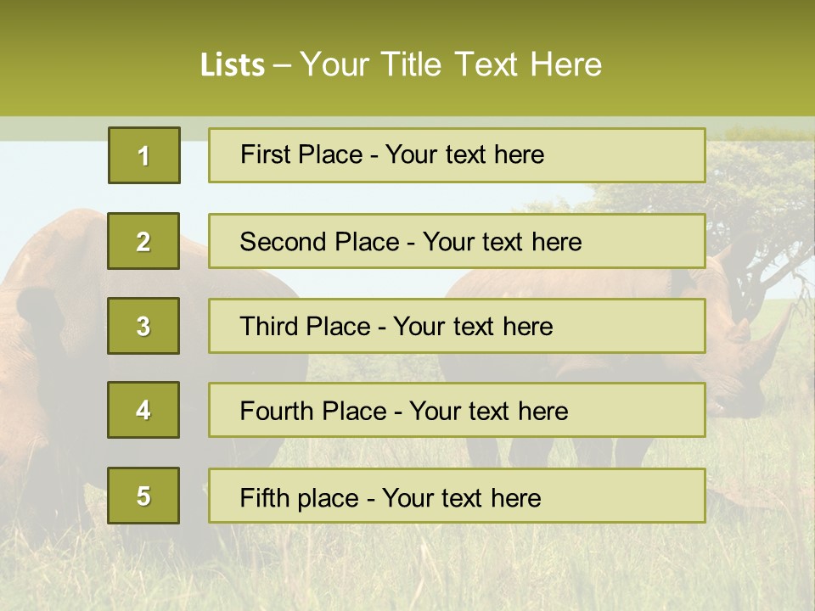Select 'Fifth place - Your text here' box
The height and width of the screenshot is (611, 815).
click(457, 496)
